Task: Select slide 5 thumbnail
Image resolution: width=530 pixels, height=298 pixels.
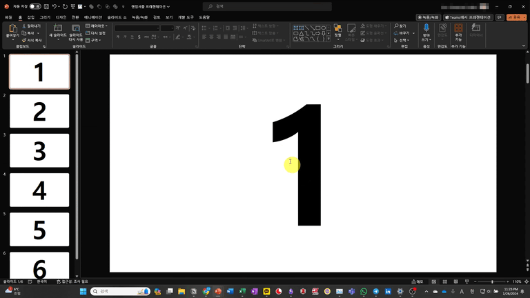Action: (x=39, y=230)
